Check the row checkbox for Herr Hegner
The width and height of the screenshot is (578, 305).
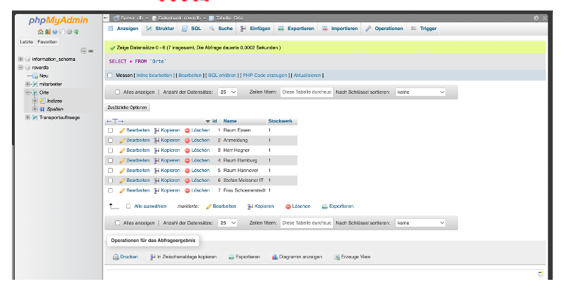110,150
